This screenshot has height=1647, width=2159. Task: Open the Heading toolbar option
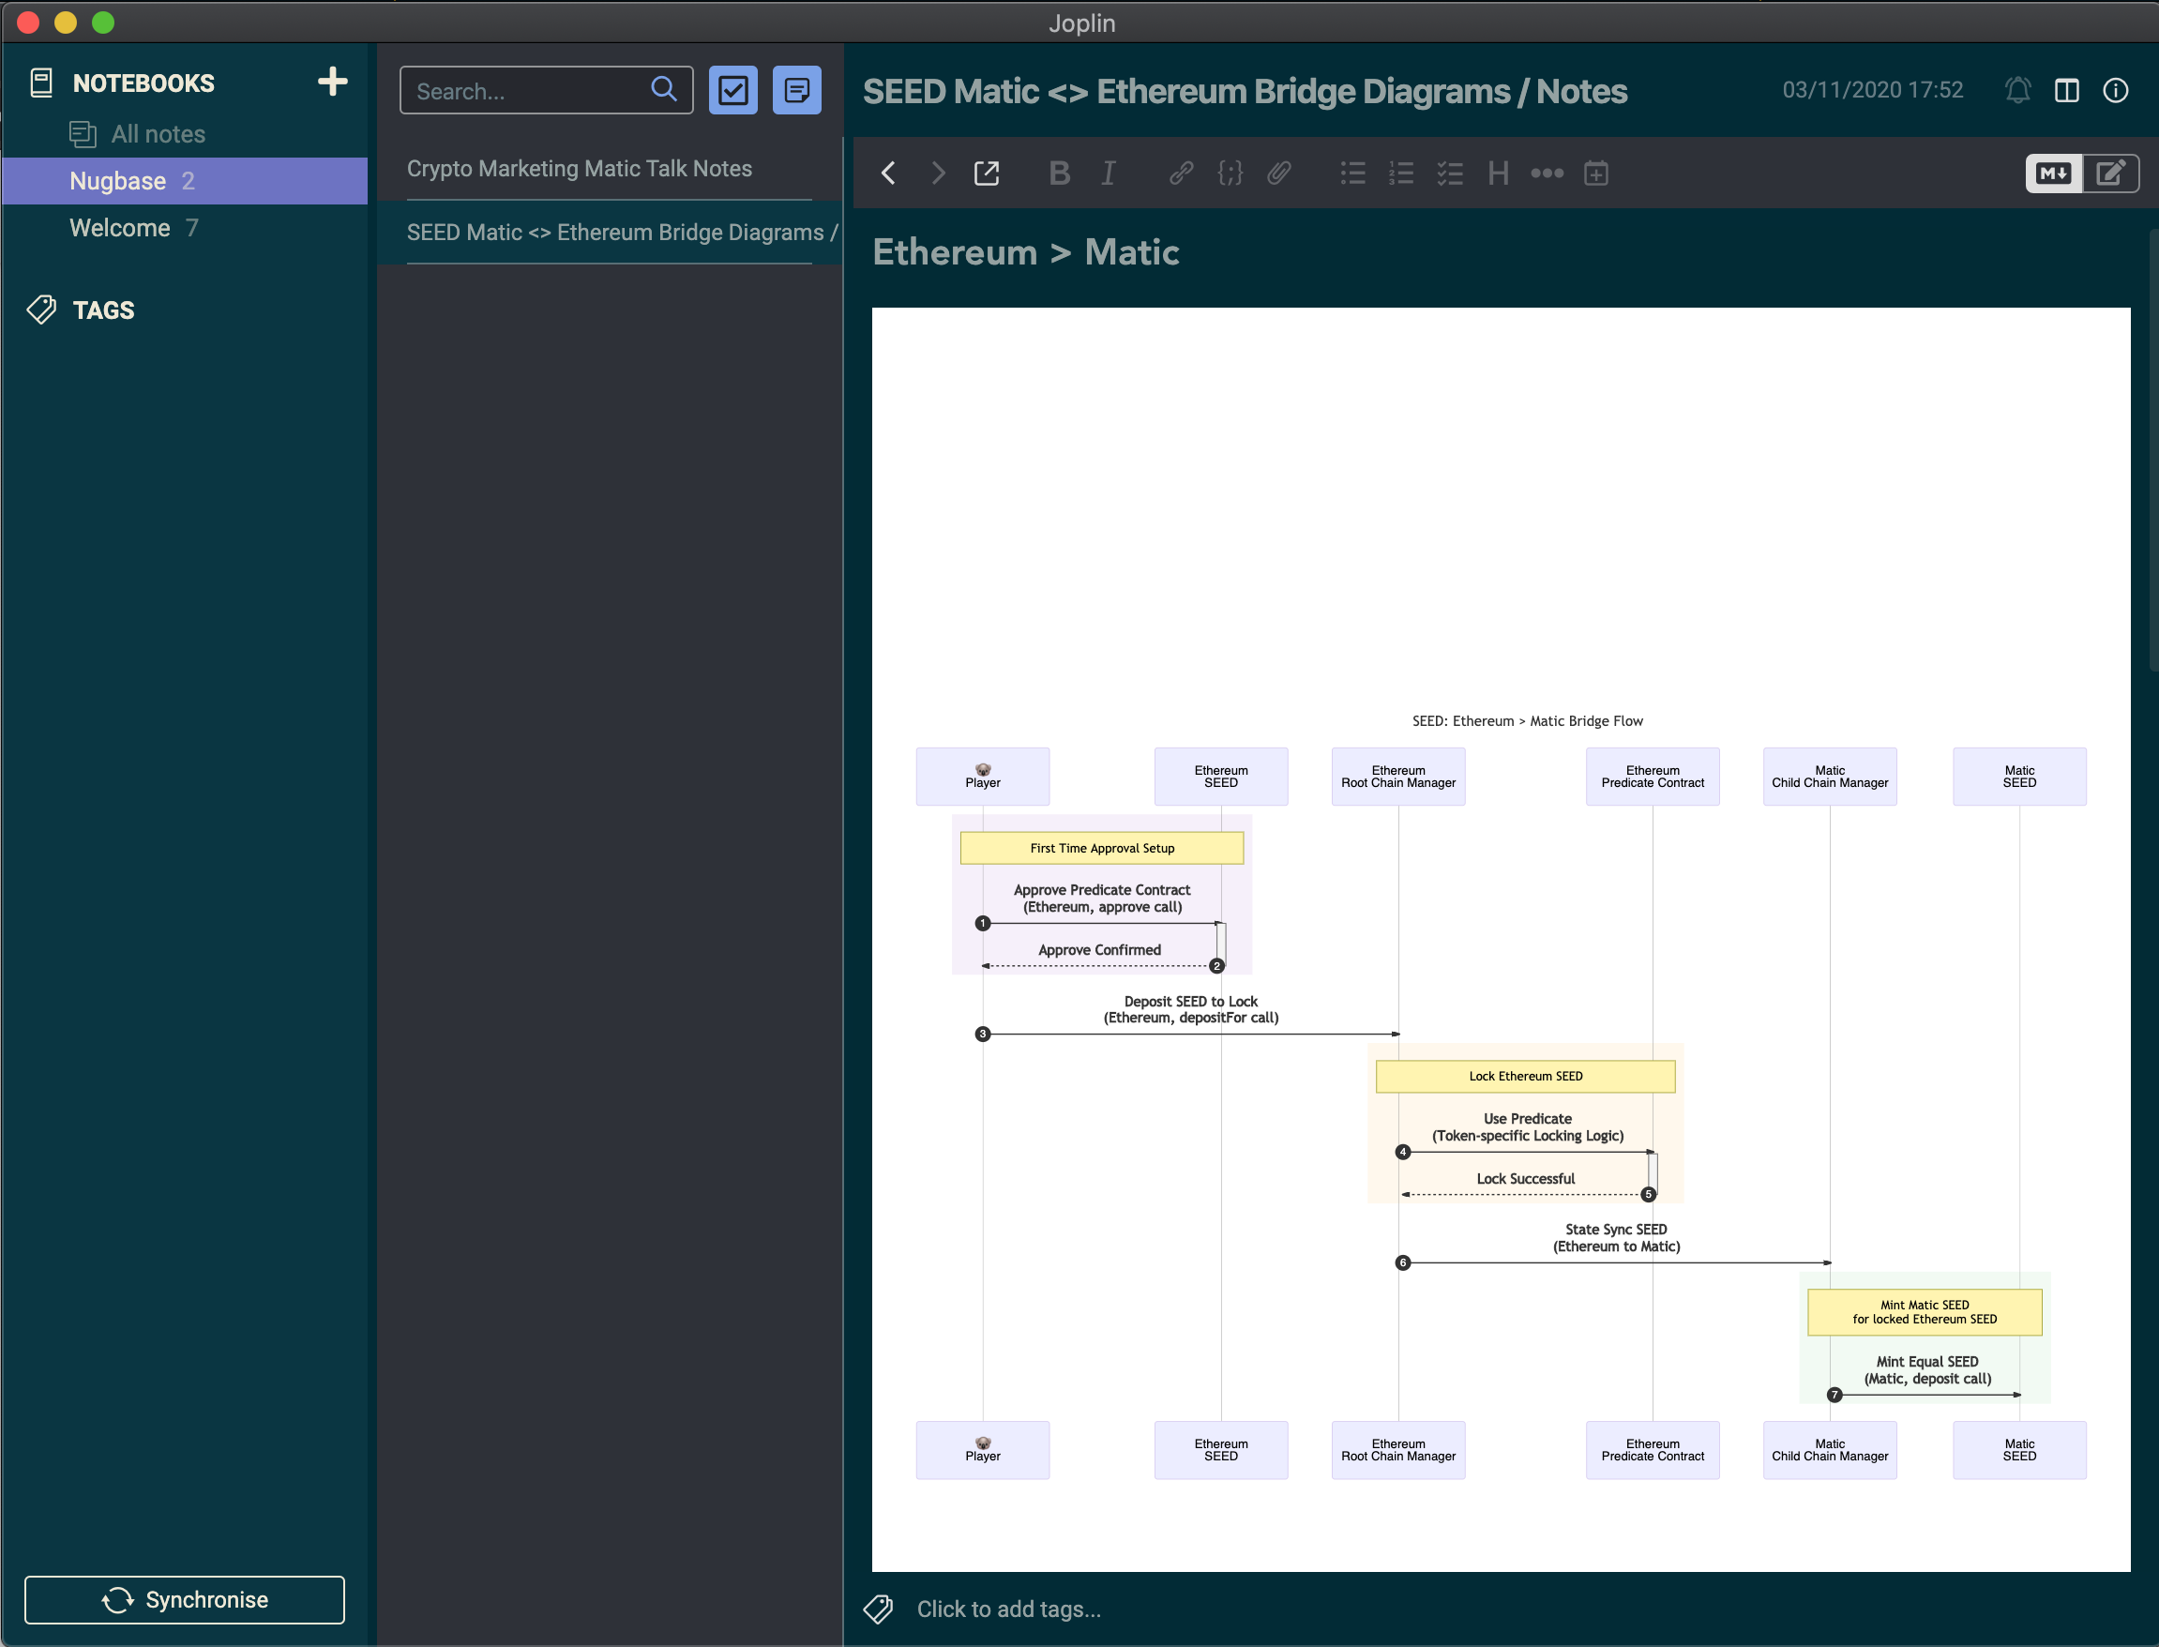point(1498,174)
